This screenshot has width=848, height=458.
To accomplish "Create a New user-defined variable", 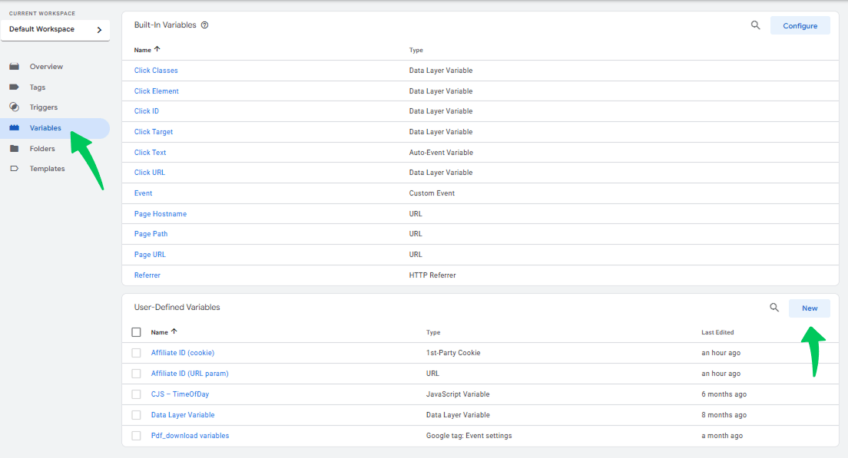I will pos(810,308).
